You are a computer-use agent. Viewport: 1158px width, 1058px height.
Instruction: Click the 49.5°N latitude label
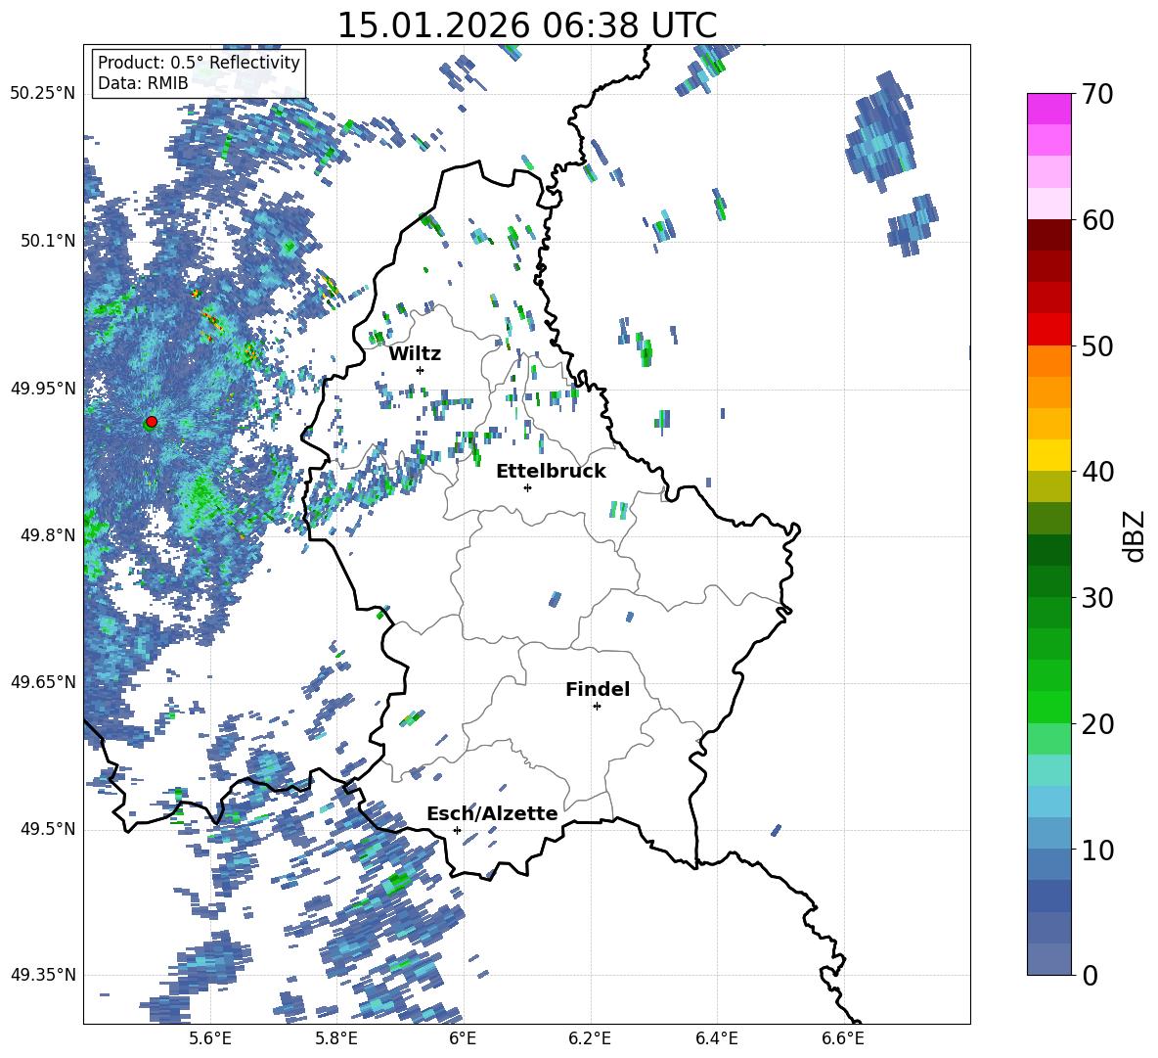[x=48, y=829]
